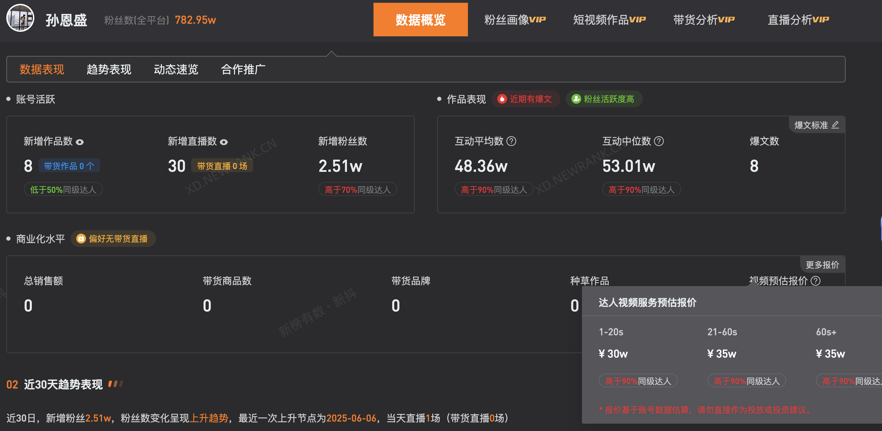Toggle the eye icon beside 新增直播数

click(x=224, y=142)
